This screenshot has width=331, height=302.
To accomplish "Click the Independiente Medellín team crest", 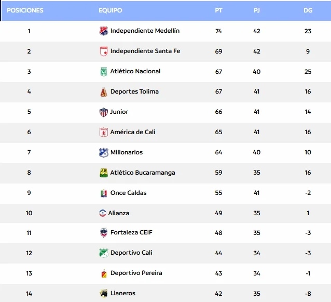I will pos(104,31).
